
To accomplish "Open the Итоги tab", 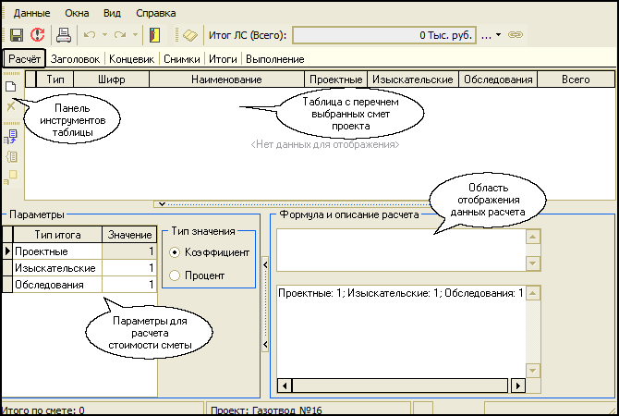I will [x=221, y=59].
